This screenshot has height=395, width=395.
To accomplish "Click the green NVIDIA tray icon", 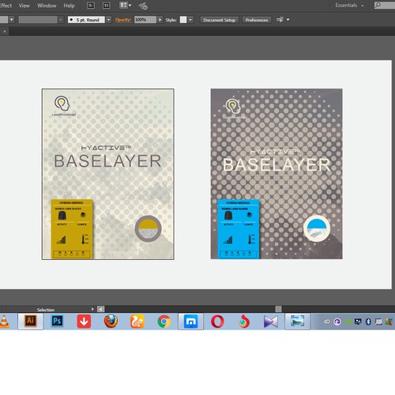I will [x=348, y=322].
